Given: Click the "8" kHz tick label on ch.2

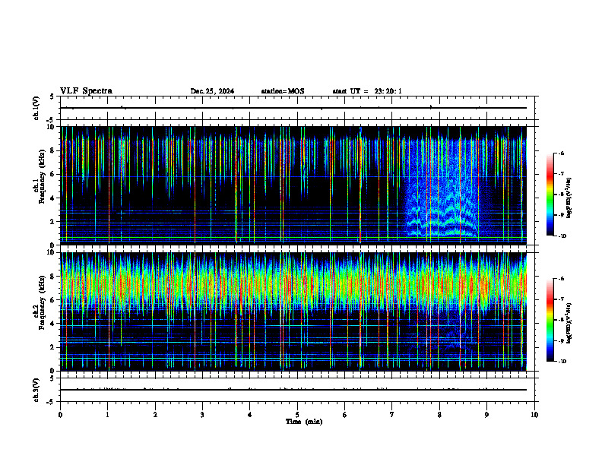Looking at the screenshot, I should pos(54,277).
